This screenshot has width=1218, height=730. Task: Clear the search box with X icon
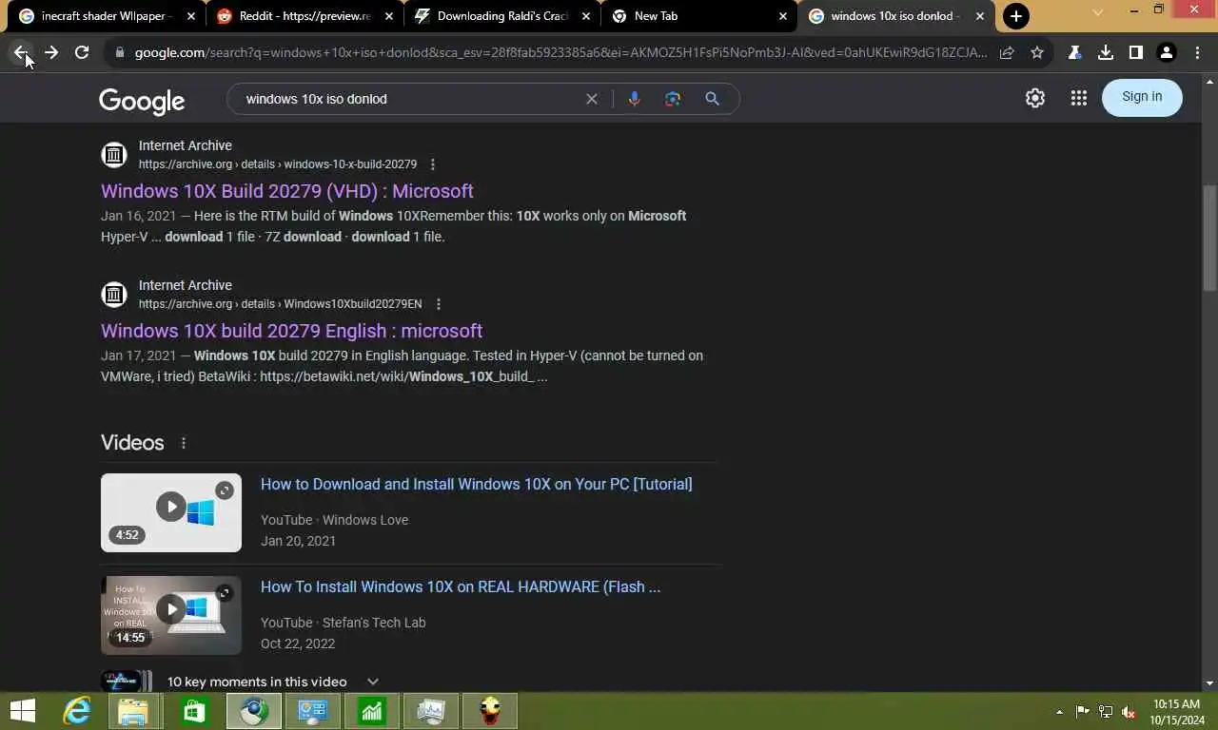(592, 99)
